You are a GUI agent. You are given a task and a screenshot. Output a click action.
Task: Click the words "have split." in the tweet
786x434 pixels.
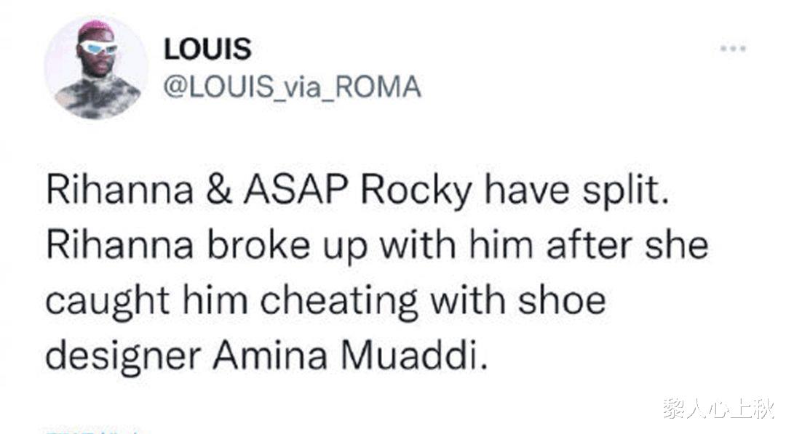point(577,191)
